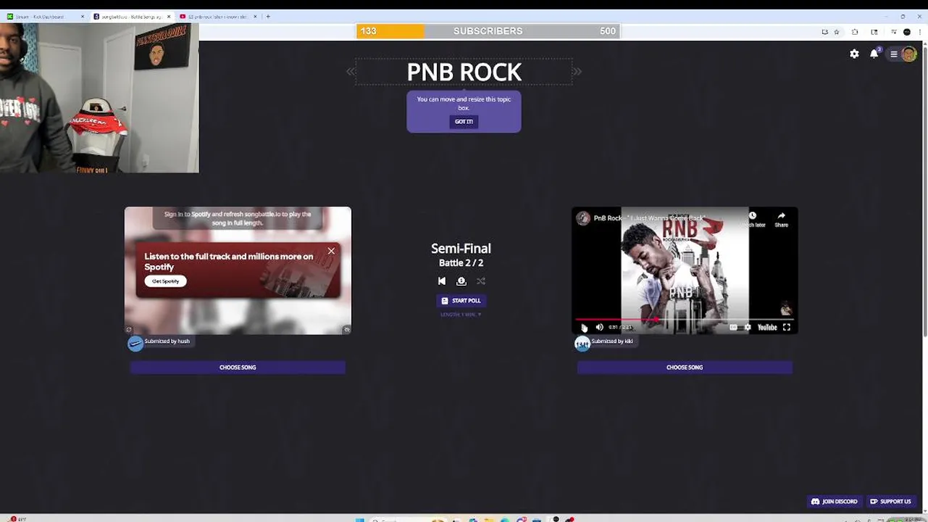Open the Chrome profile avatar
The height and width of the screenshot is (522, 928).
tap(907, 32)
